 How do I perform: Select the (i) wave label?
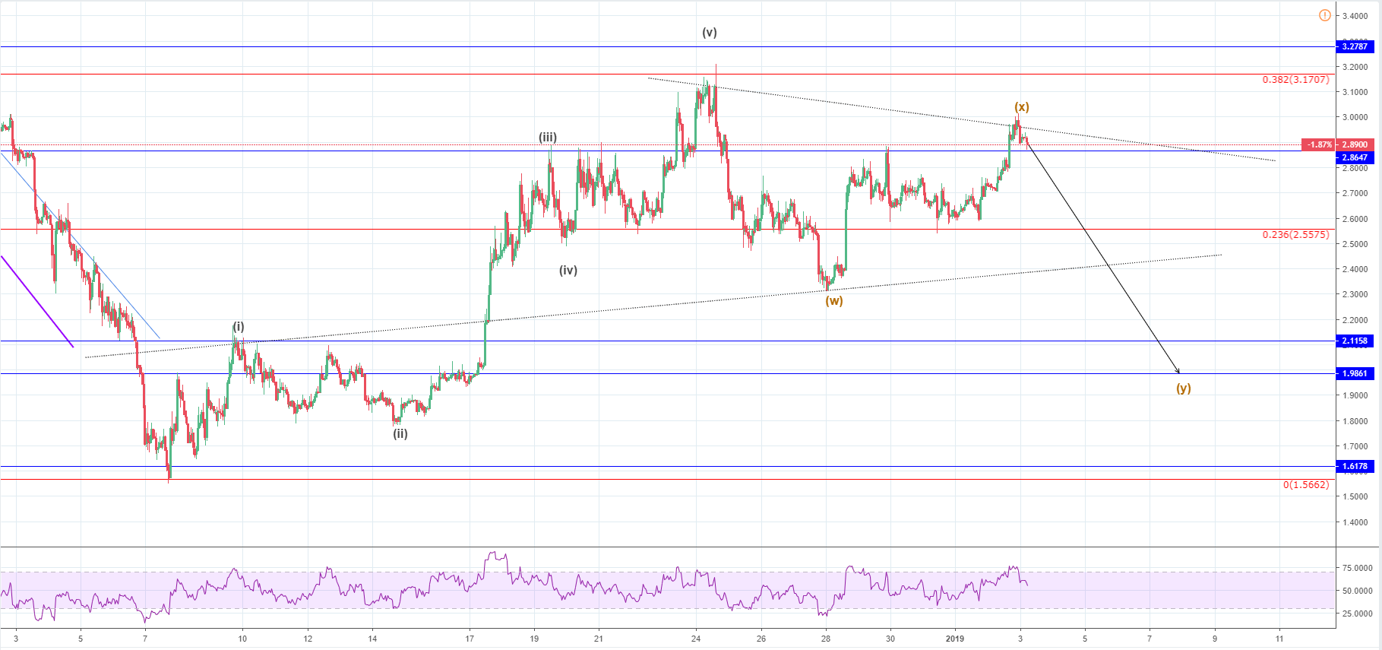coord(239,327)
